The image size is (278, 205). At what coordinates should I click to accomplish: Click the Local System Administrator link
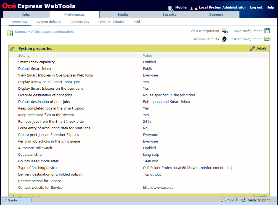(222, 7)
